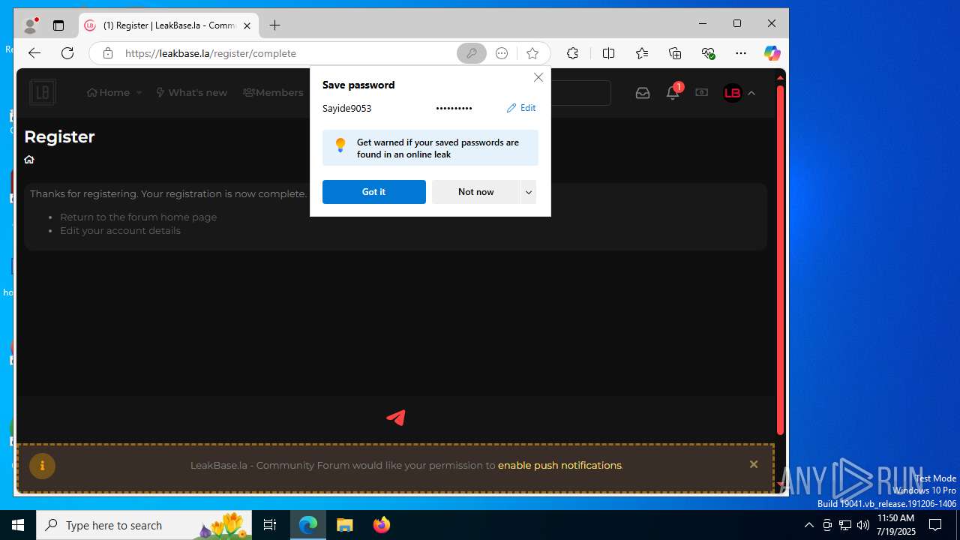Open the alerts bell with 1 notification
The width and height of the screenshot is (960, 540).
673,92
